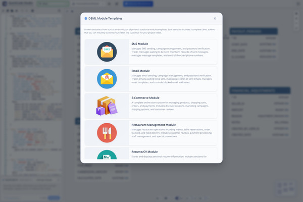Click the Restaurant Management Module description text
Screen dimensions: 303x202
(172, 133)
